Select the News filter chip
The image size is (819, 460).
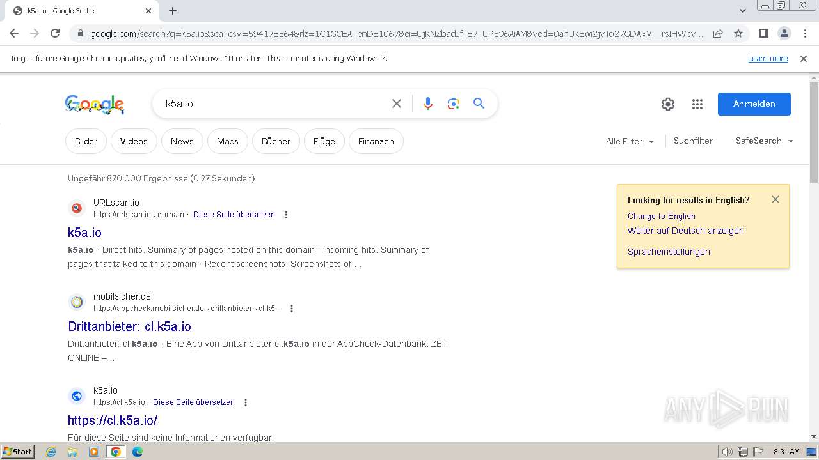tap(182, 141)
